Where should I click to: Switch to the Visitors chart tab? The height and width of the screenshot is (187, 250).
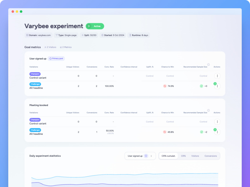[x=195, y=156]
